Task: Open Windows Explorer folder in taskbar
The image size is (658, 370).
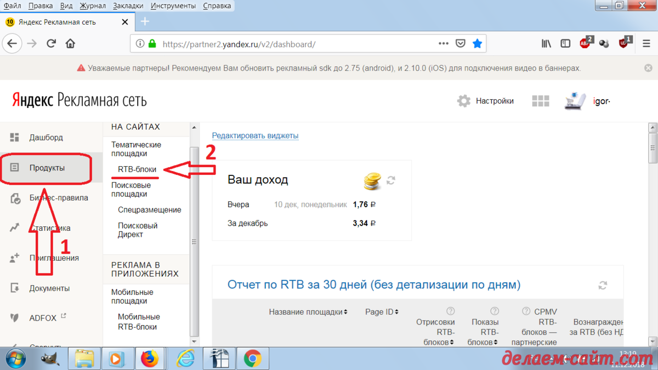Action: 84,358
